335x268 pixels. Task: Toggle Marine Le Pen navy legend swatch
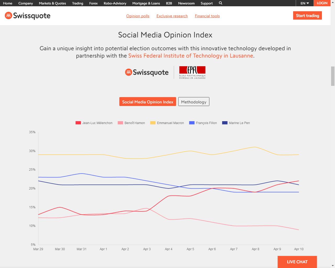point(225,123)
